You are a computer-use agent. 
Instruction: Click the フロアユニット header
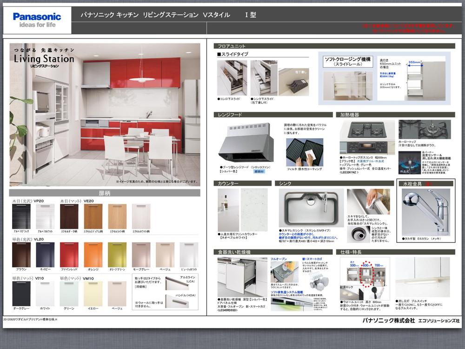232,46
